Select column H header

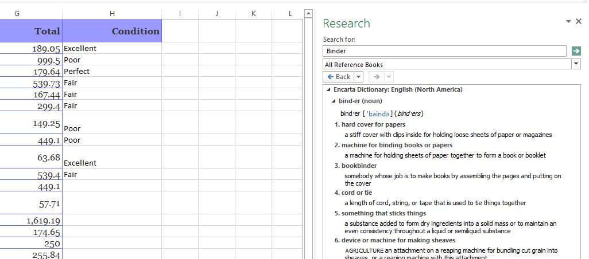tap(112, 14)
